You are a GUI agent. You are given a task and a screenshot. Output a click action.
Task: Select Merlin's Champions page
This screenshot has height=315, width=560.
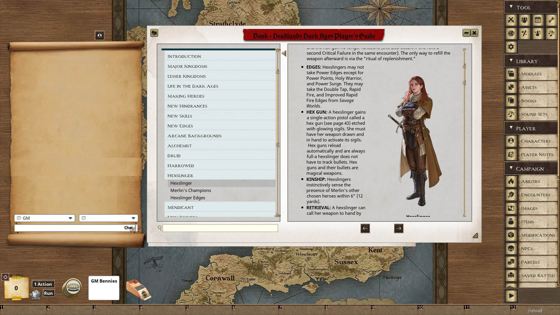click(190, 190)
